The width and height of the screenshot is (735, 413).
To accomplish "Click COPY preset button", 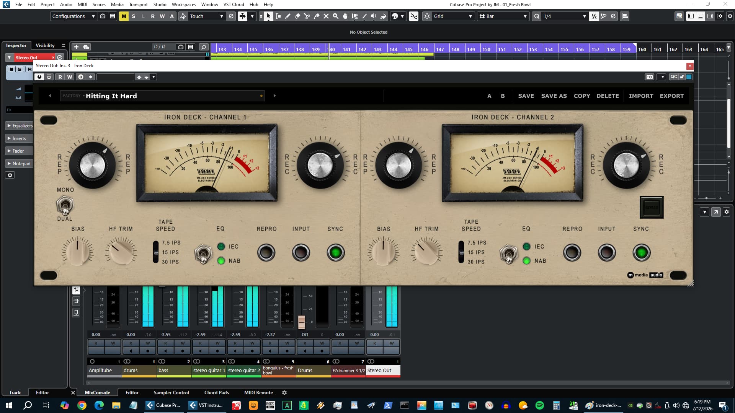I will click(582, 96).
